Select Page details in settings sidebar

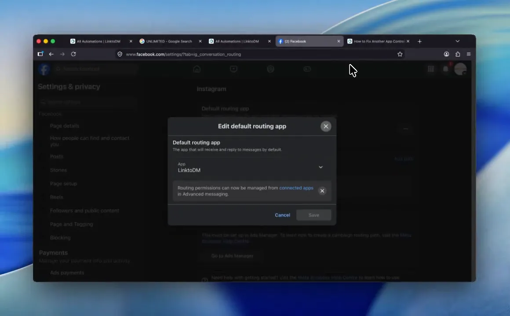(x=64, y=126)
